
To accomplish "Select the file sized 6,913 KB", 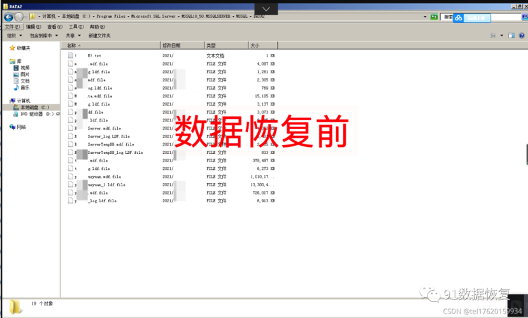I will pyautogui.click(x=171, y=201).
